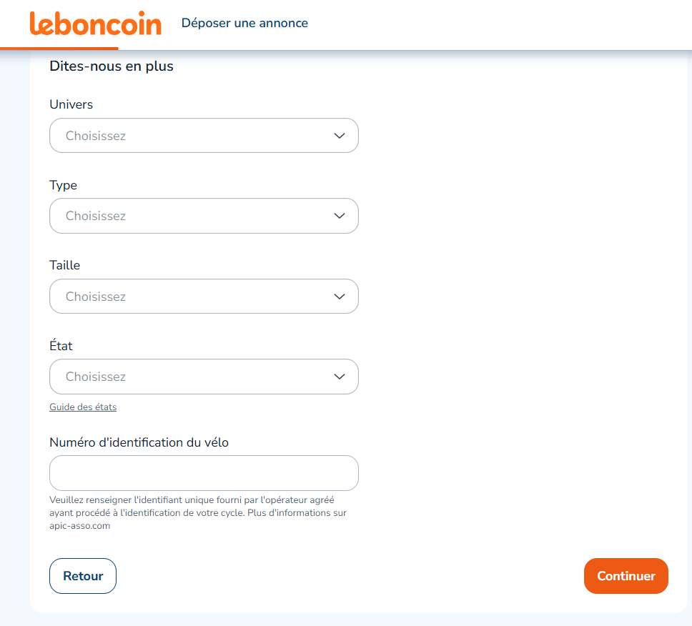Focus the bike identification number input
Screen dimensions: 692x626
[x=204, y=473]
